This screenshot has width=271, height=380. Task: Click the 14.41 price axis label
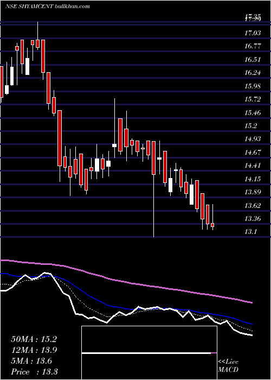(253, 166)
